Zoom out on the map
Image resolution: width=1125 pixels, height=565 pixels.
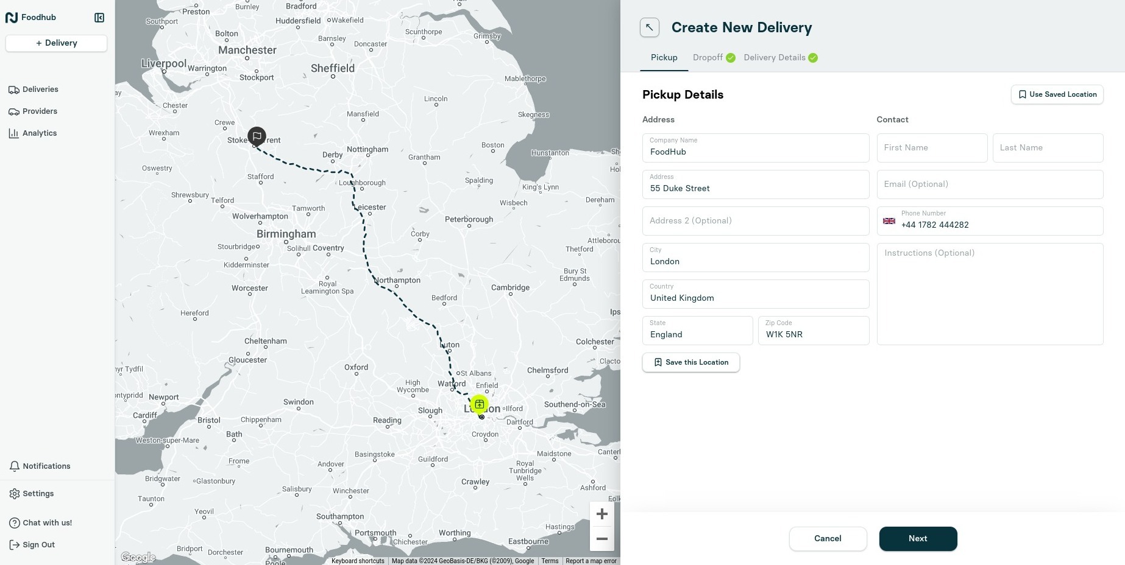point(602,539)
